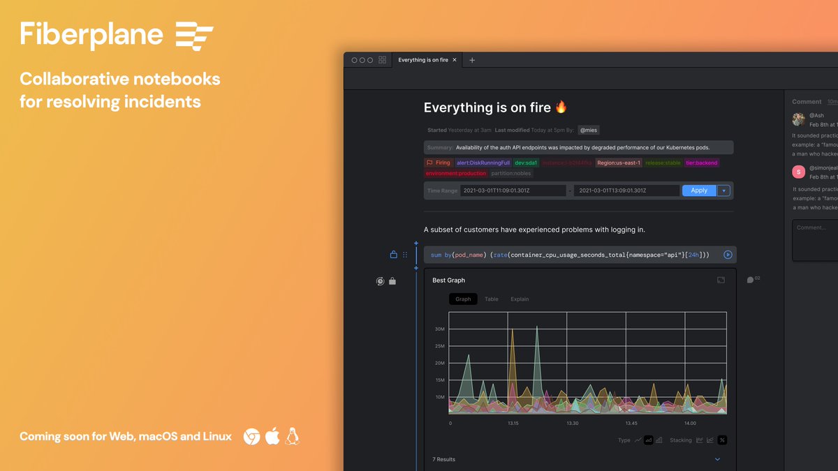The width and height of the screenshot is (838, 471).
Task: Switch to the Graph view tab
Action: pos(463,299)
